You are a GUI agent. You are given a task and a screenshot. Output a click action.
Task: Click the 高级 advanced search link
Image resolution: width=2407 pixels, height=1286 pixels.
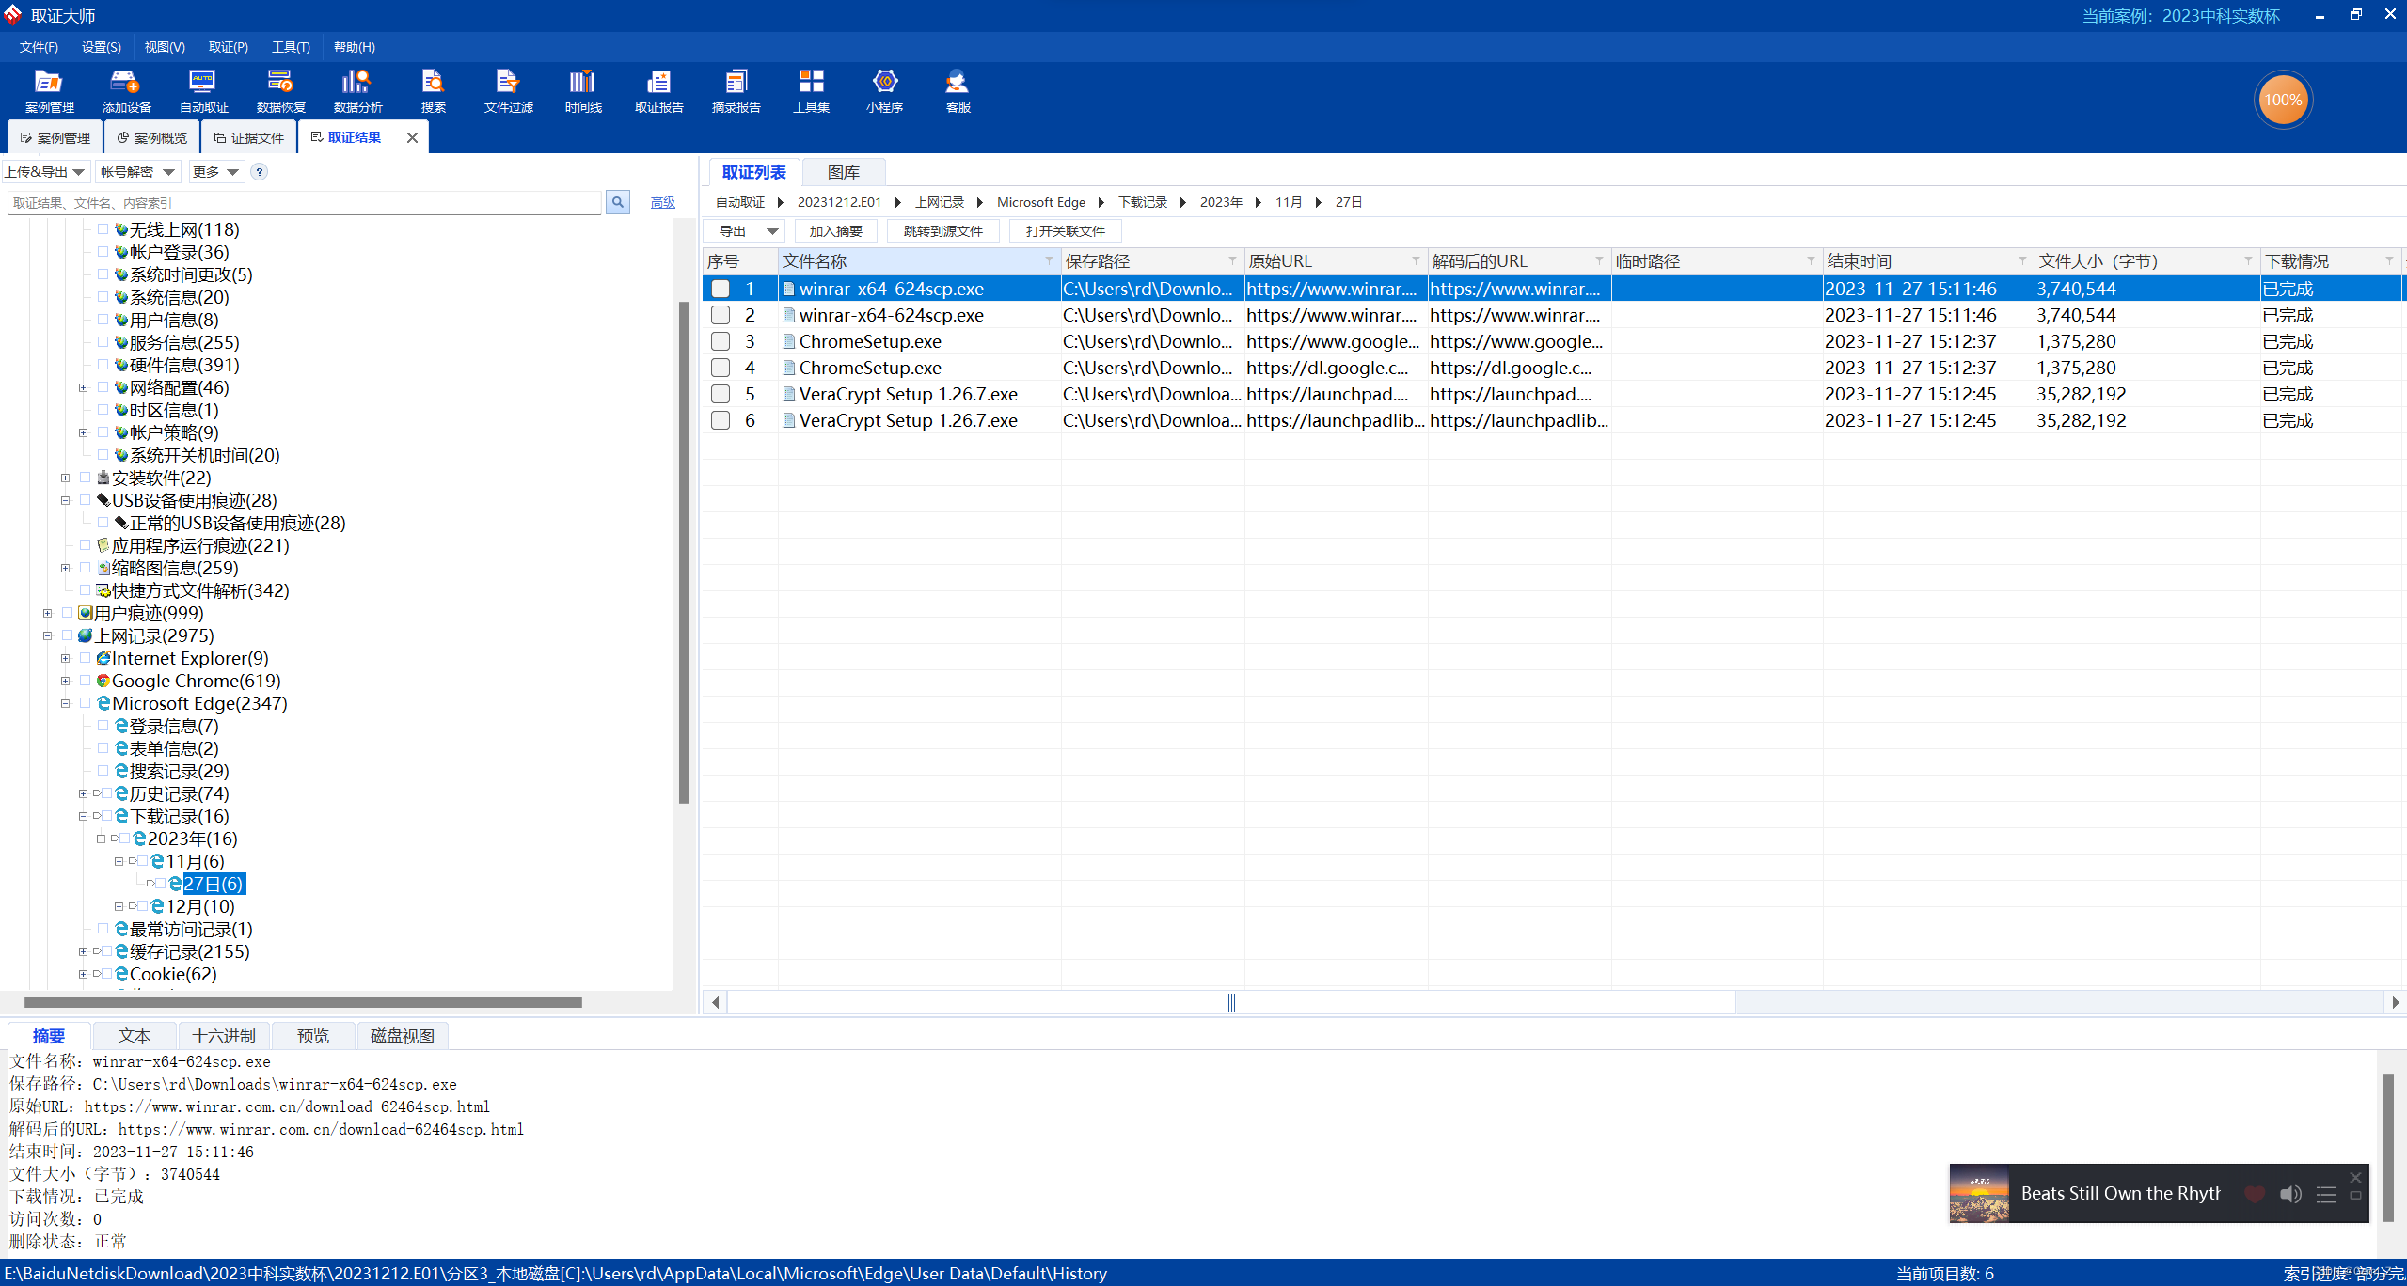[x=662, y=202]
